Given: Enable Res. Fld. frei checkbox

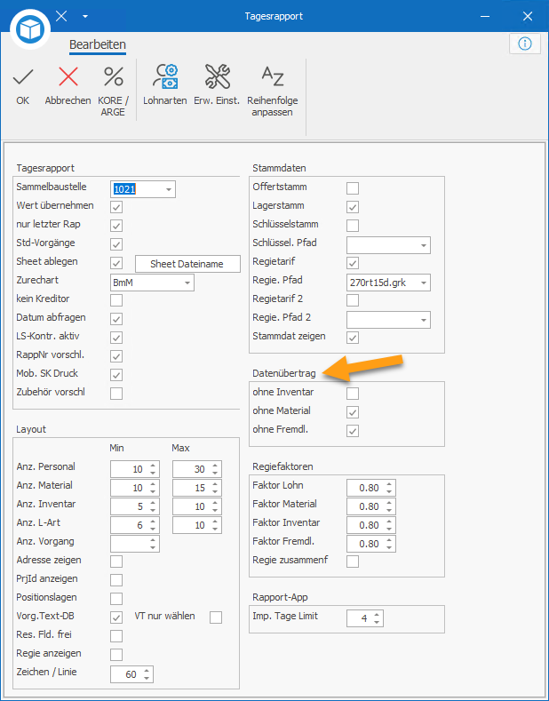Looking at the screenshot, I should 116,636.
